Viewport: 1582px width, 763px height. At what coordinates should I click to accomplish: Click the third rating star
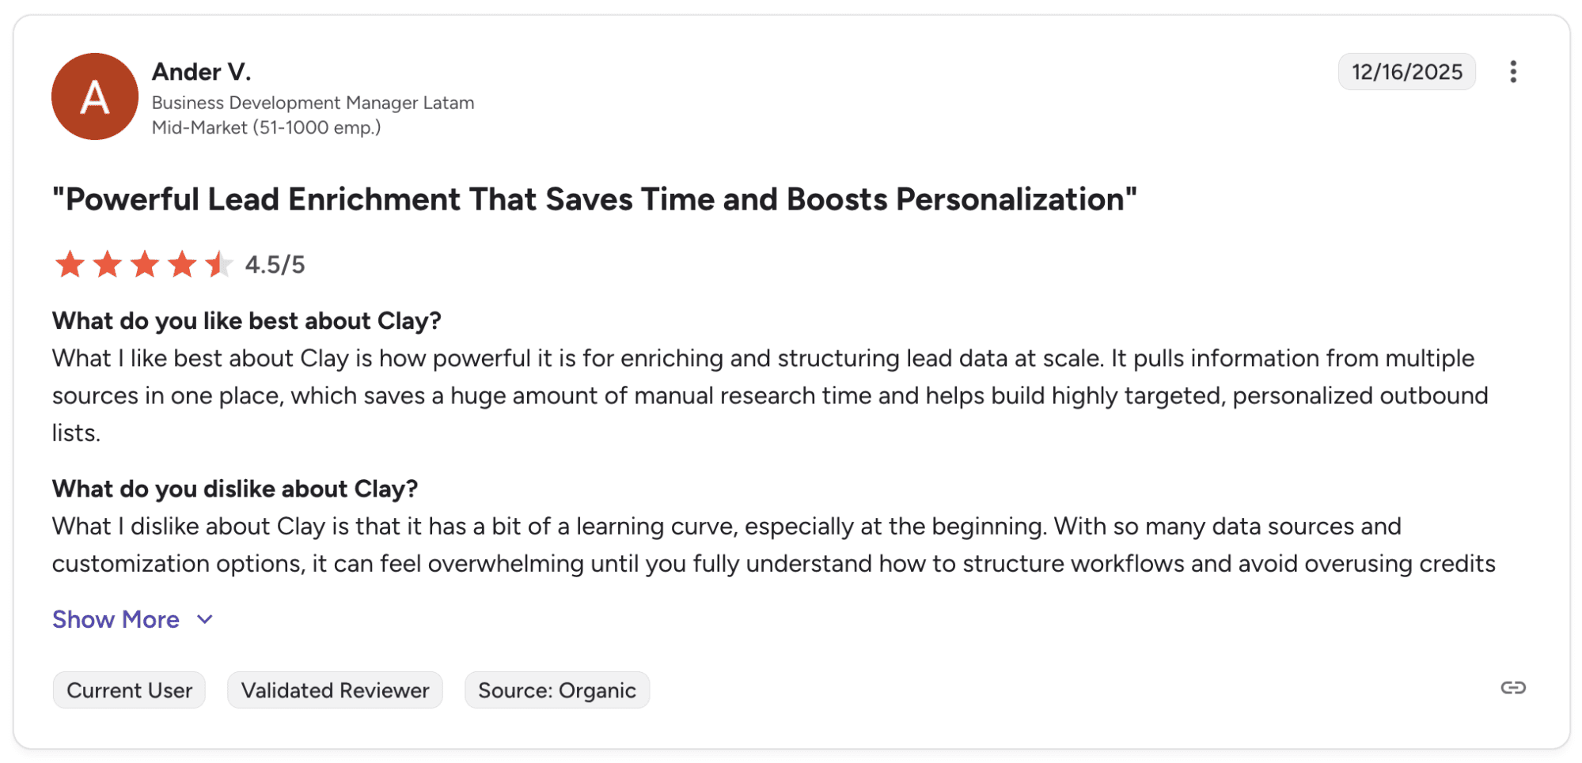point(145,264)
